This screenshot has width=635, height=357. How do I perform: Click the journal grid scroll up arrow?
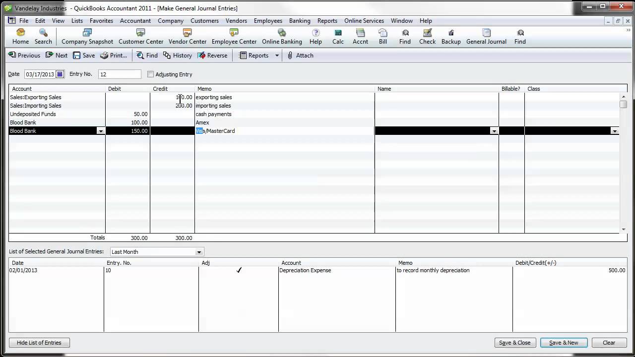[624, 97]
